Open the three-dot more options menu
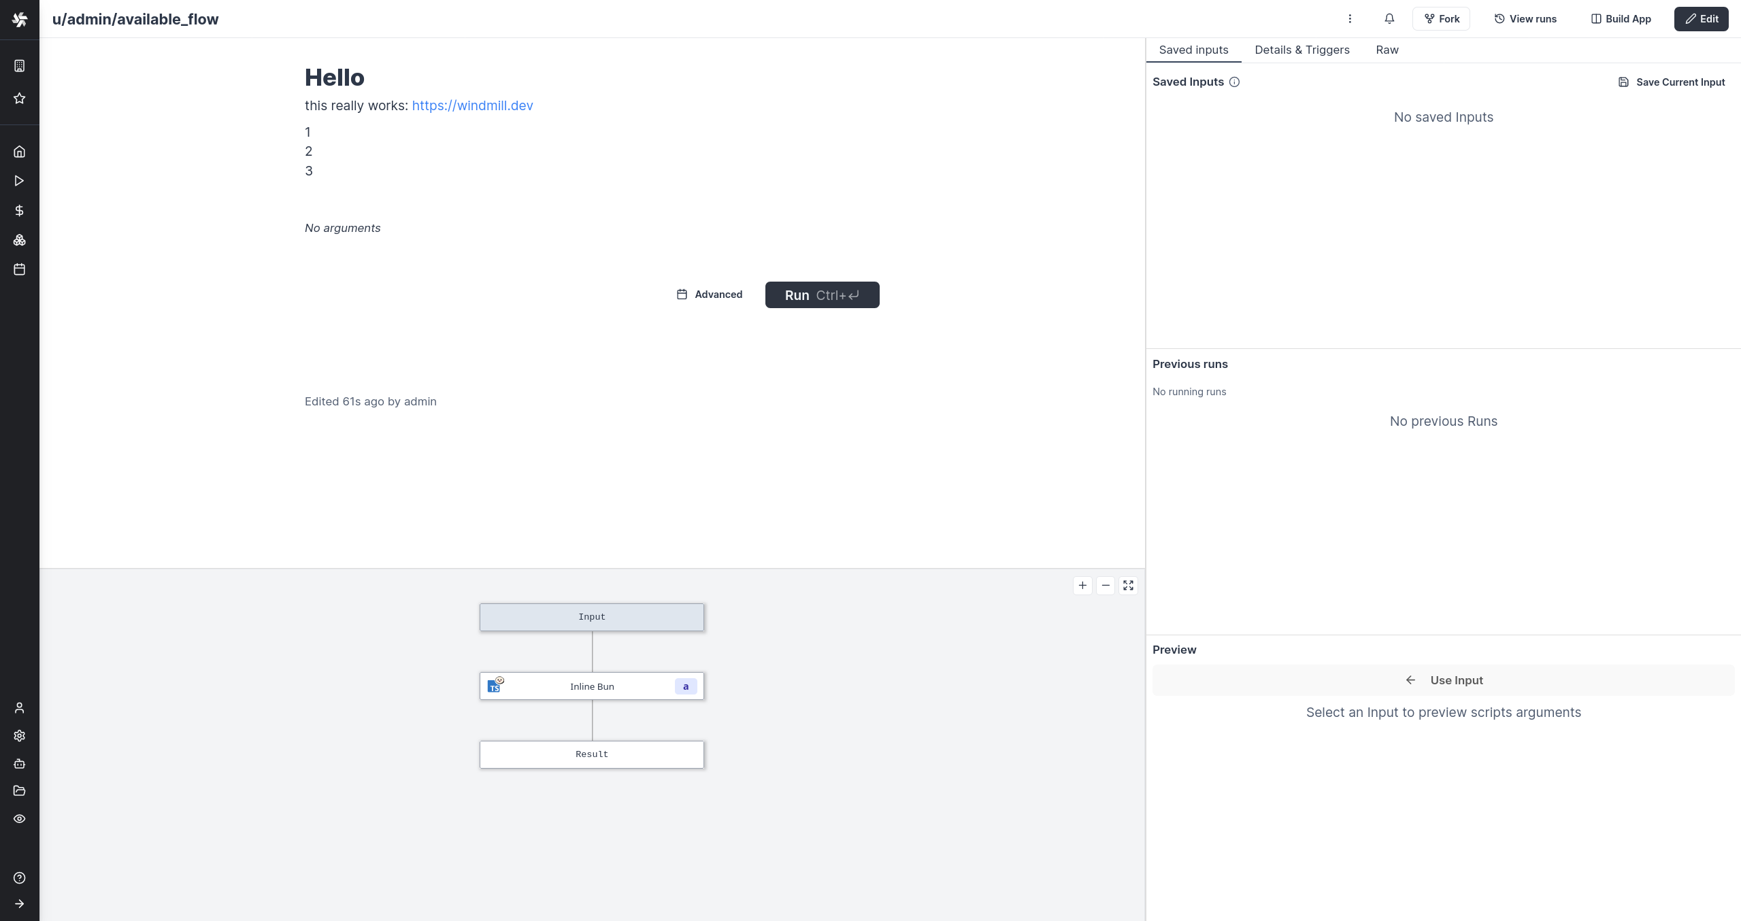This screenshot has width=1741, height=921. [1350, 19]
